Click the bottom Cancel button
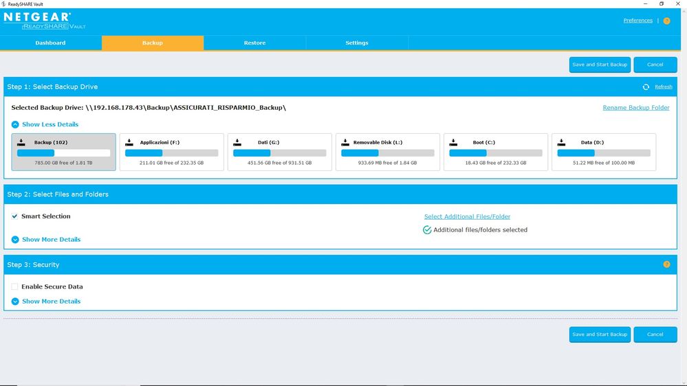Screen dimensions: 687x386 (x=655, y=334)
